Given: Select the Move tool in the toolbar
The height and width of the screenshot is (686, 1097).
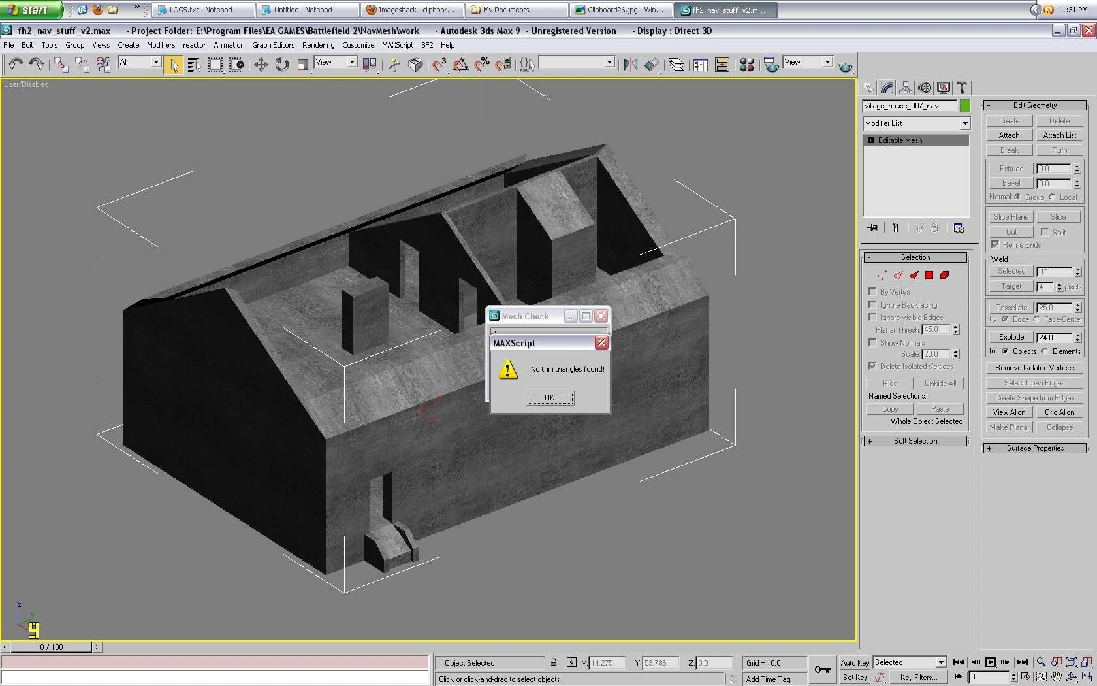Looking at the screenshot, I should coord(261,64).
